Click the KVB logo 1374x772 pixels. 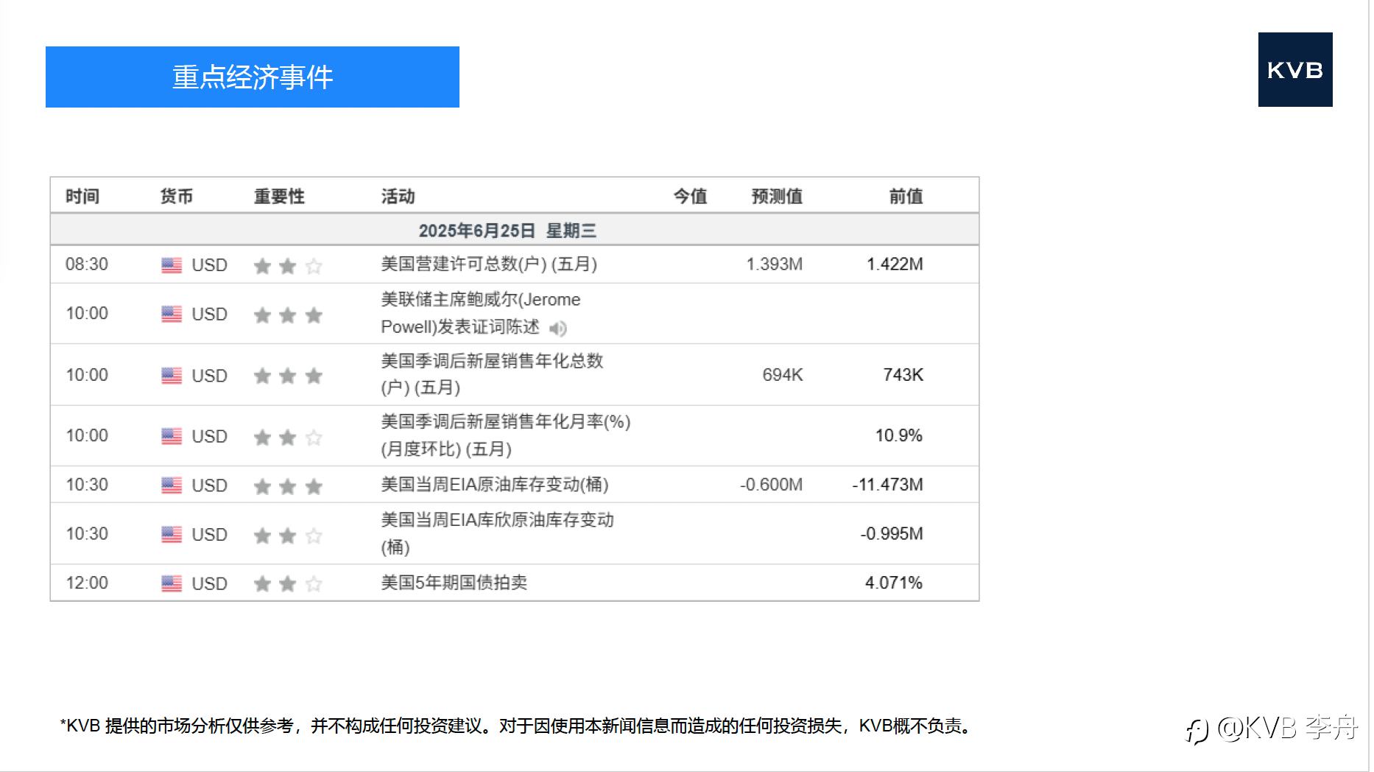[1295, 69]
